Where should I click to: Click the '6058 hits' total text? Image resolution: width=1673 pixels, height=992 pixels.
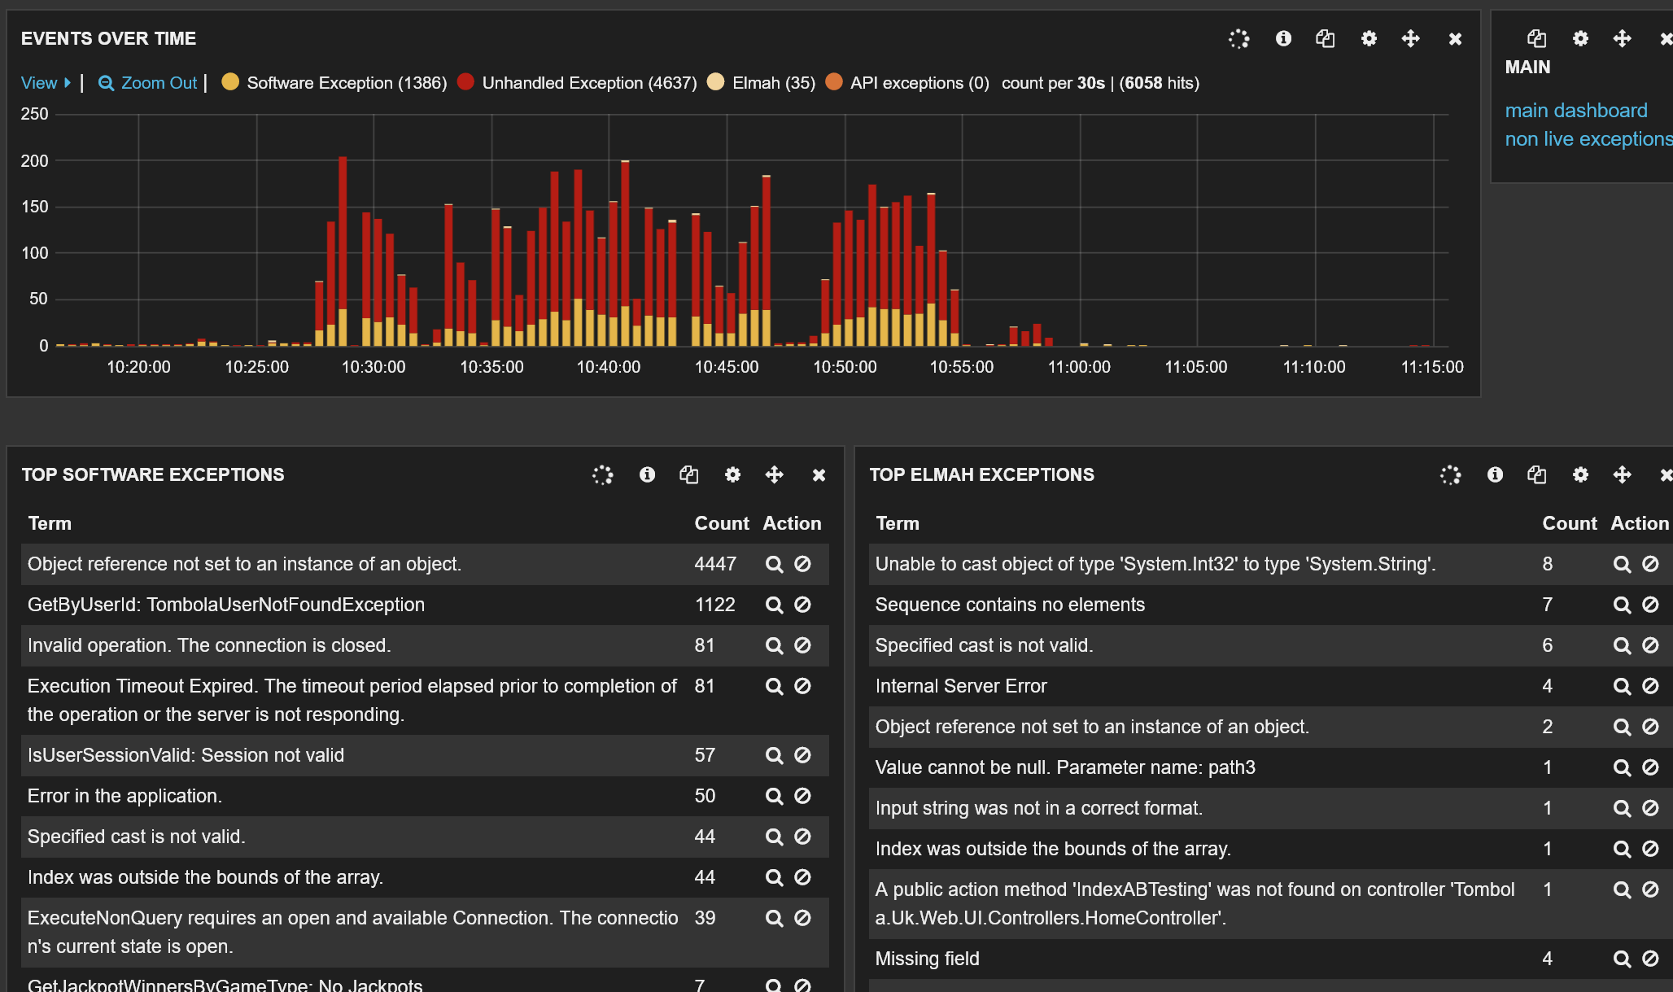1160,83
